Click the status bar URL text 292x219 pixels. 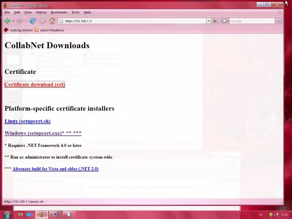pos(24,202)
